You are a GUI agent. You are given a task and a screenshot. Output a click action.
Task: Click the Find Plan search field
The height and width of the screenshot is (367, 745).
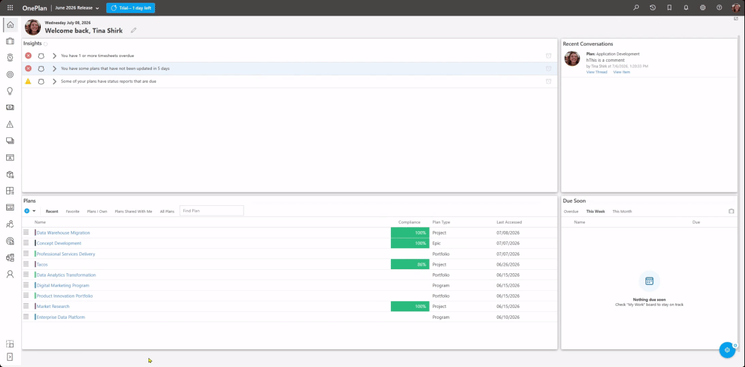click(211, 211)
